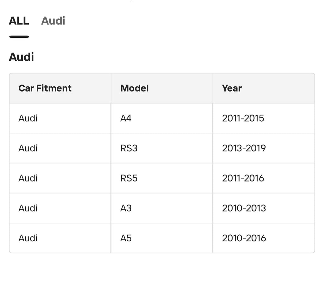Viewport: 324px width, 305px height.
Task: Click the 2013-2019 year range for RS3
Action: tap(244, 148)
